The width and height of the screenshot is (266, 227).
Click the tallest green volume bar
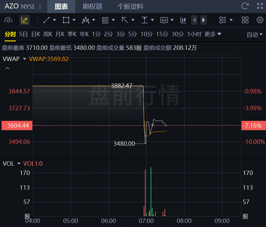pyautogui.click(x=151, y=192)
